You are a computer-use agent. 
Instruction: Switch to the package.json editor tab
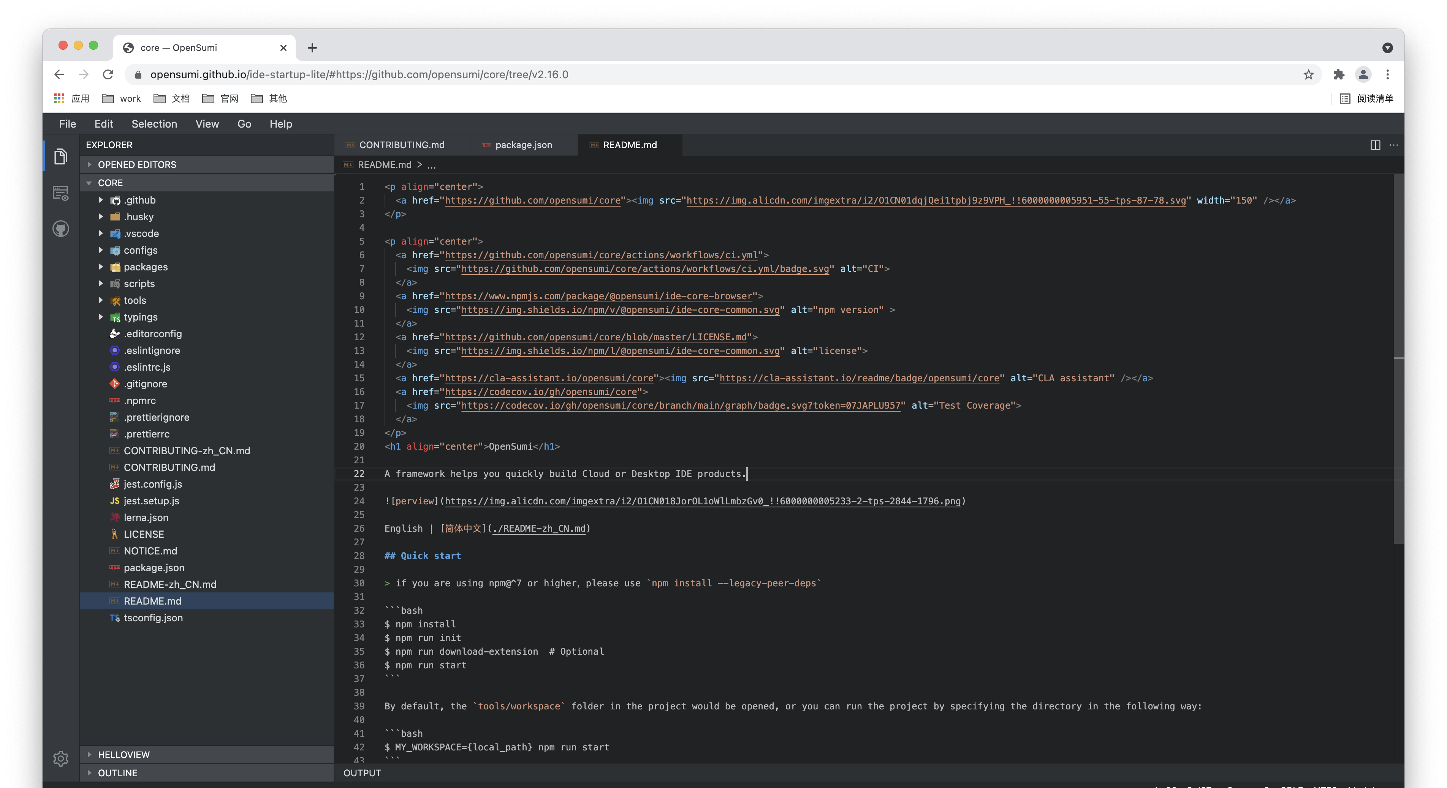[x=523, y=145]
